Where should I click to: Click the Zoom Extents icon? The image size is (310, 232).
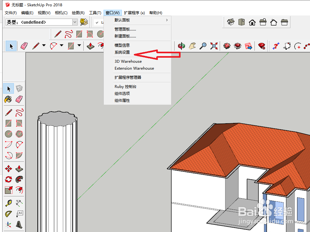click(x=214, y=46)
